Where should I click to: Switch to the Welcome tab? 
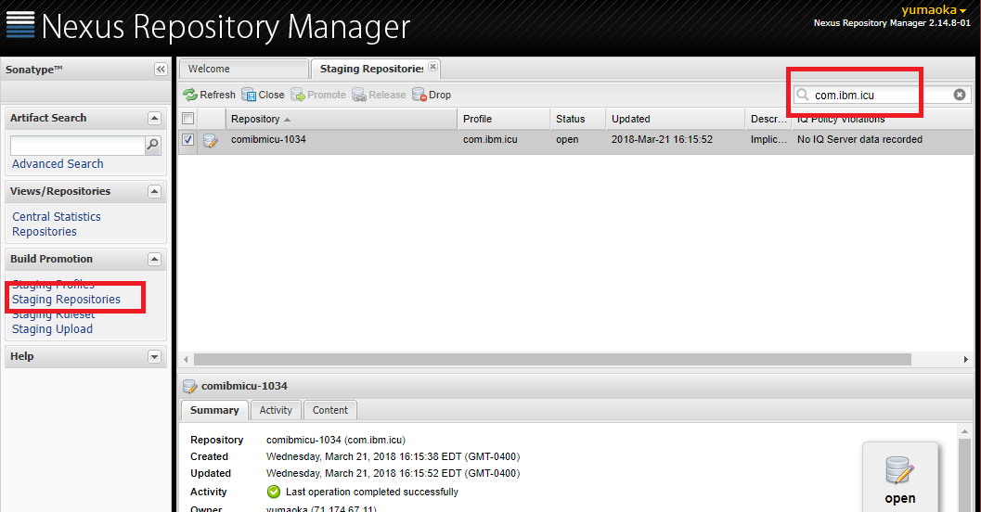243,69
